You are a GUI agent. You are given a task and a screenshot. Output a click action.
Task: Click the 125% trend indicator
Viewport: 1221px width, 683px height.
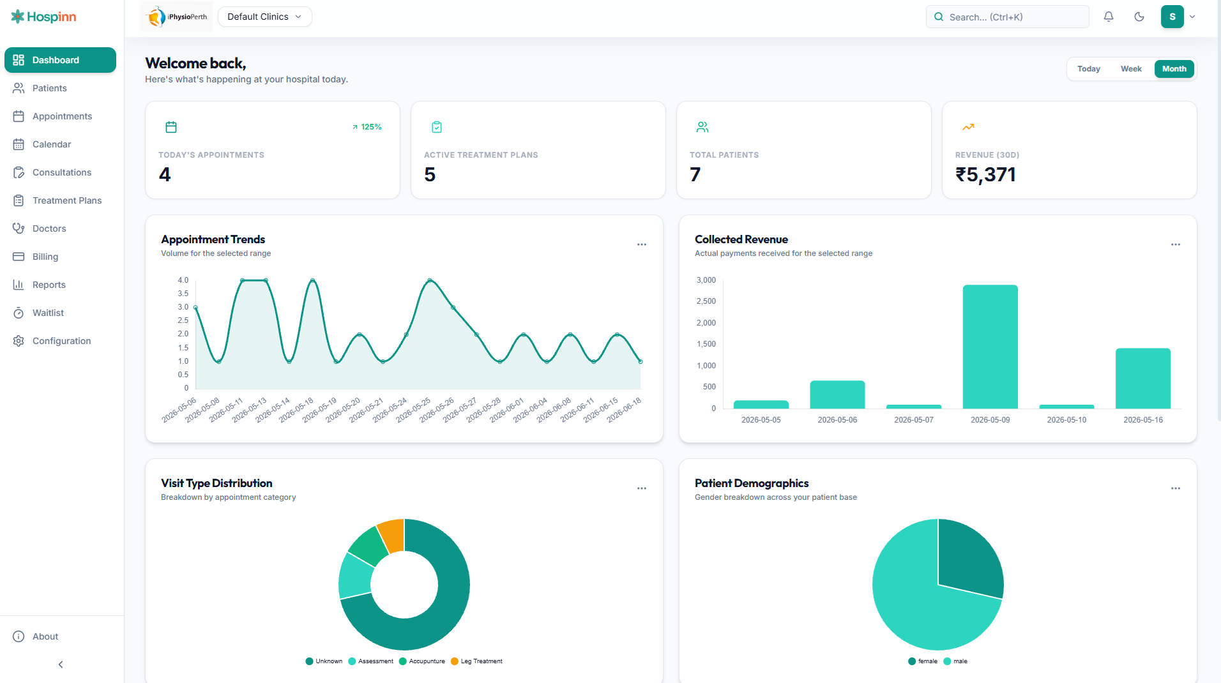[x=367, y=127]
